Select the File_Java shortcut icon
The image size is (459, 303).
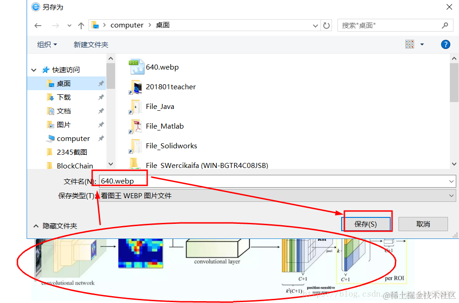tap(135, 107)
